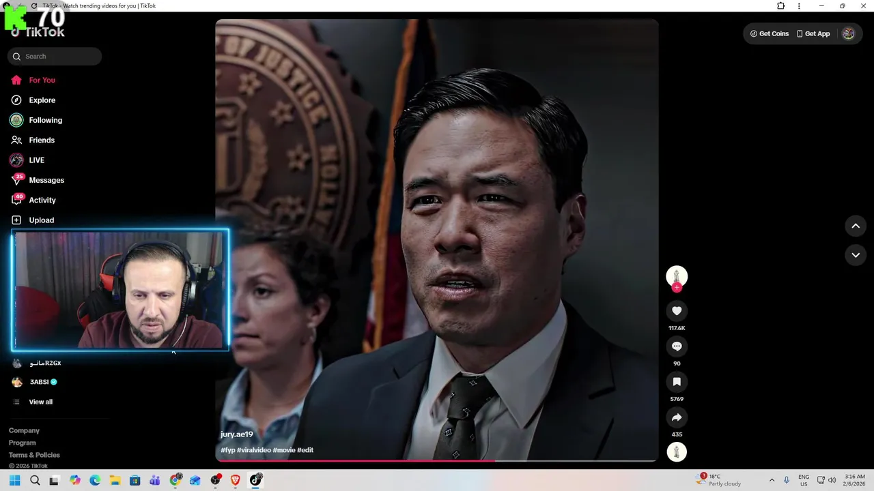Image resolution: width=874 pixels, height=491 pixels.
Task: Switch the ENG US input language
Action: point(804,480)
